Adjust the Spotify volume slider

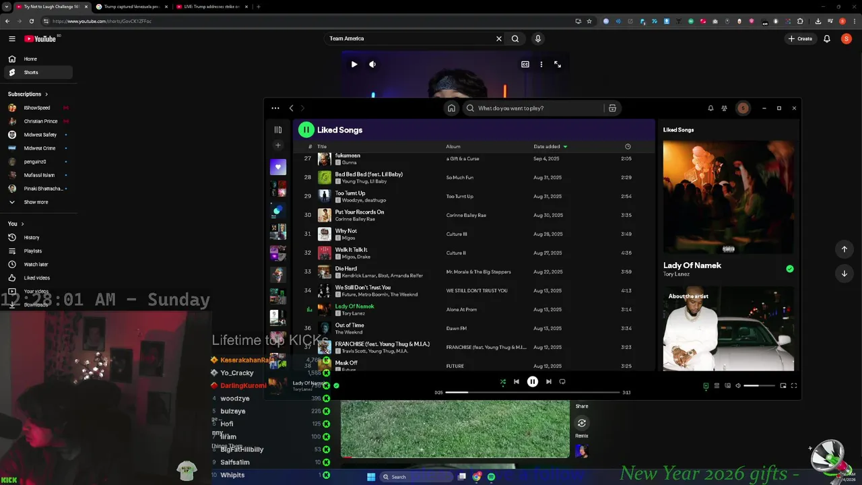point(759,385)
